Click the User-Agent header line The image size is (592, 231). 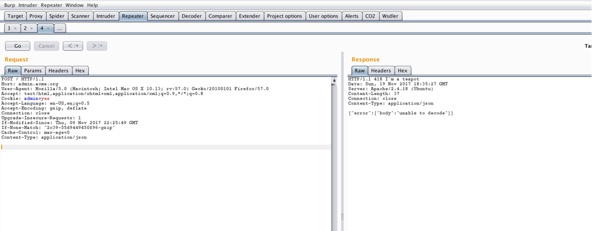point(135,89)
